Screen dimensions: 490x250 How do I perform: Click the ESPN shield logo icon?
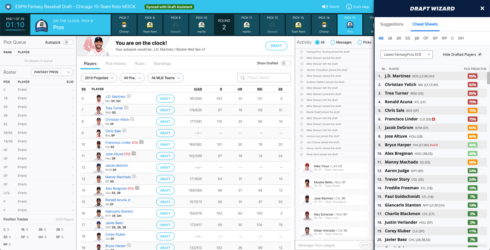[x=8, y=7]
